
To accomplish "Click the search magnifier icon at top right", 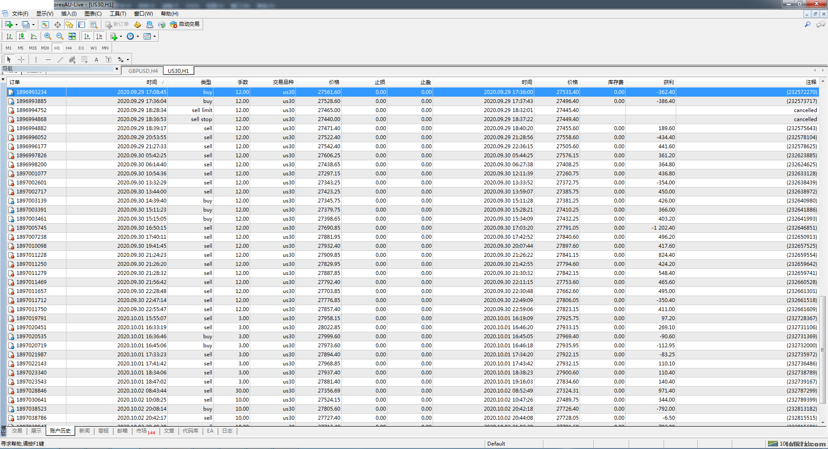I will (807, 25).
